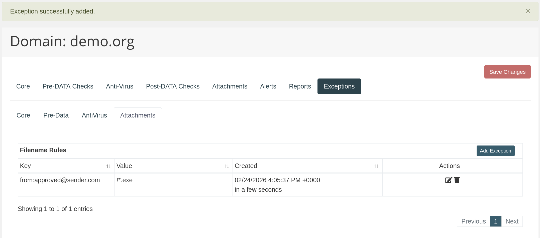Open the Pre-DATA Checks tab
Viewport: 540px width, 238px height.
coord(68,86)
